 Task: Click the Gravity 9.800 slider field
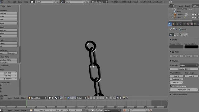click(184, 69)
